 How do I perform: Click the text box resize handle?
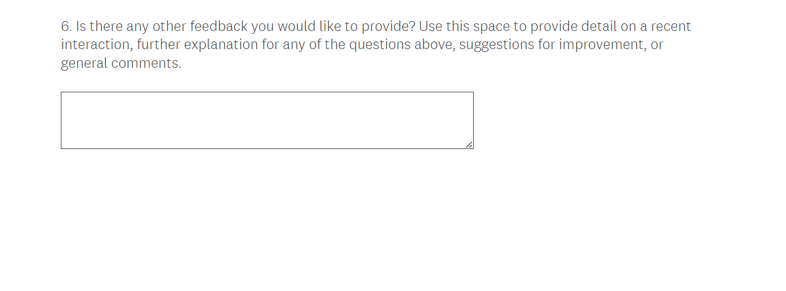469,145
